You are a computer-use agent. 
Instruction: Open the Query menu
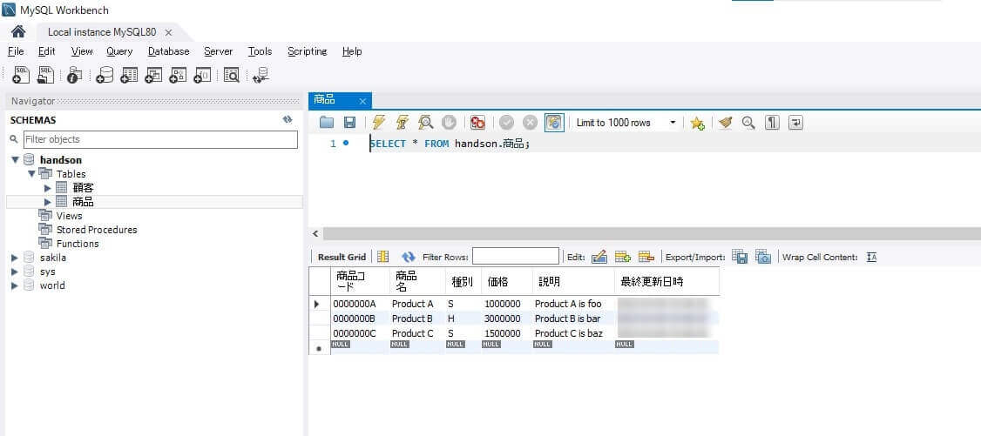click(x=119, y=51)
